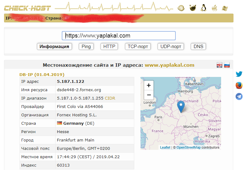Viewport: 249px width, 170px height.
Task: Click the Hamburg label on map
Action: 185,91
